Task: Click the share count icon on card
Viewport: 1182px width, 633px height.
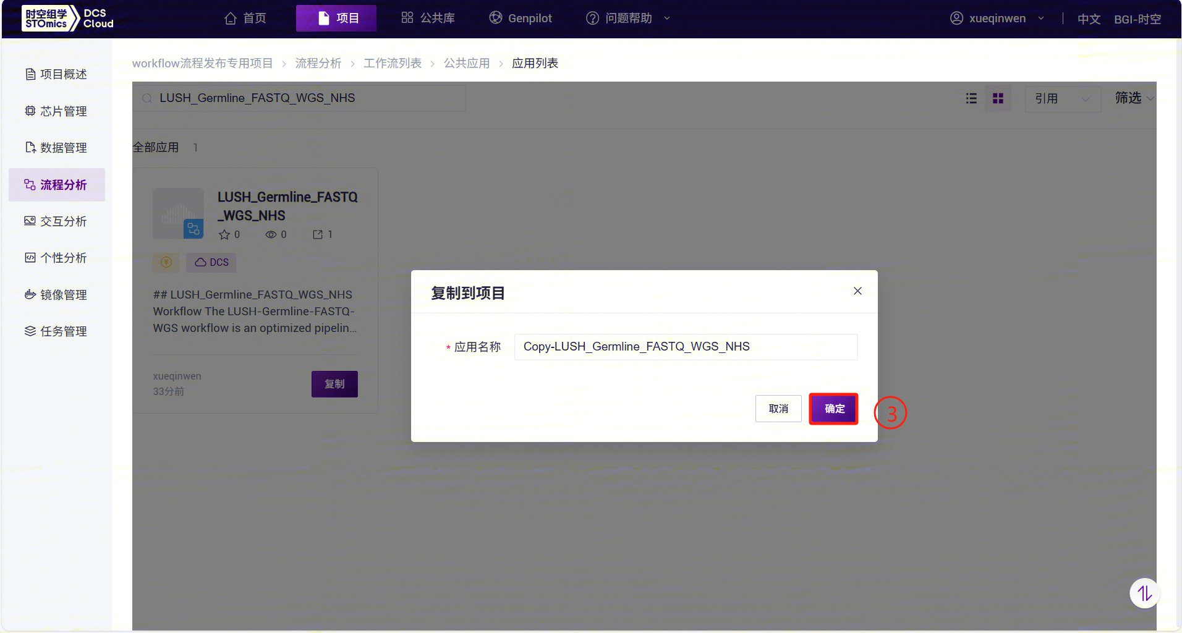Action: click(x=318, y=234)
